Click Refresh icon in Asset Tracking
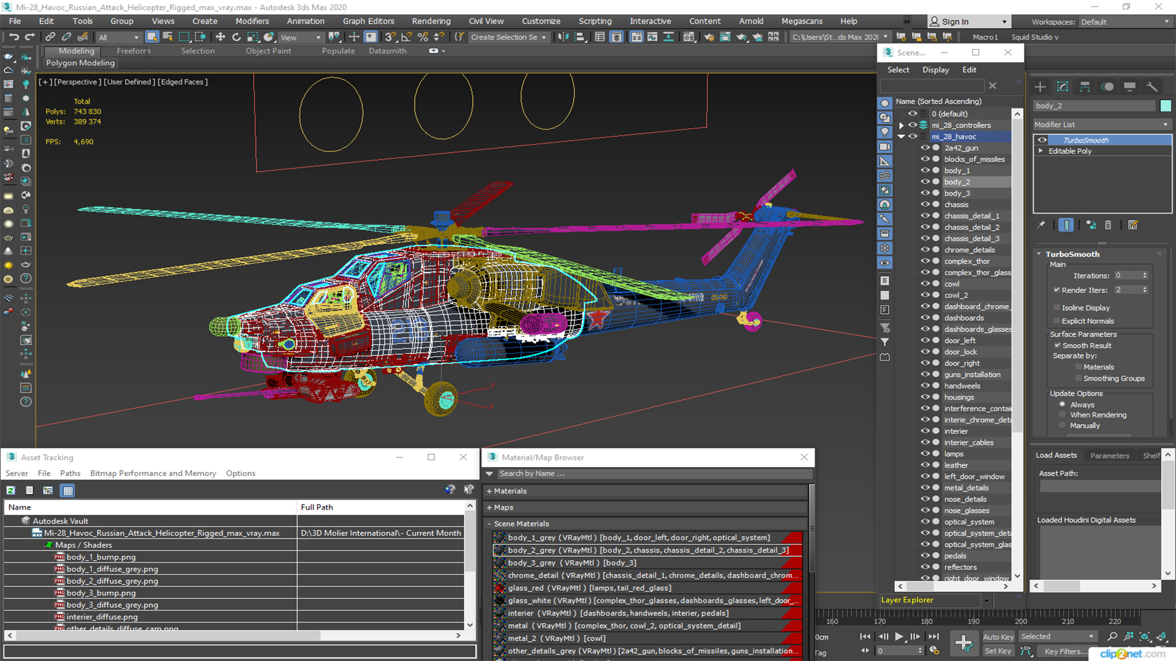 [10, 490]
